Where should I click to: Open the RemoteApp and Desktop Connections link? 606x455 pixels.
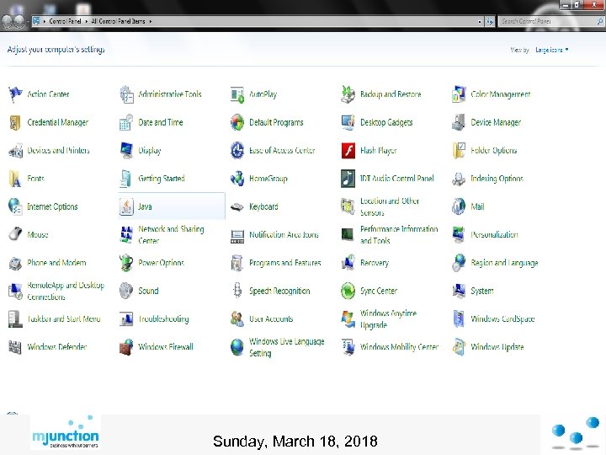point(66,291)
